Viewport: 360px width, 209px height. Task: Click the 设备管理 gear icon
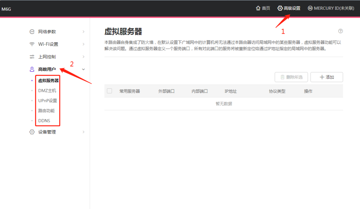32,132
